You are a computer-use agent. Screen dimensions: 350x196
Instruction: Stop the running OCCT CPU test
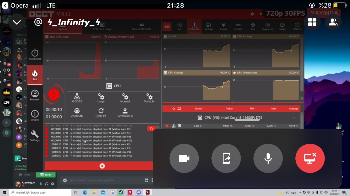102,166
